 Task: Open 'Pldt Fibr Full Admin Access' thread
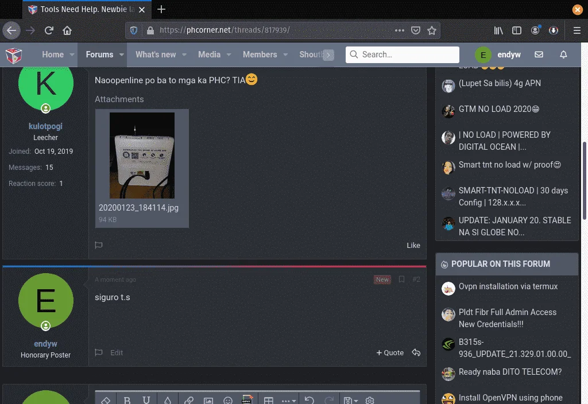[x=508, y=318]
